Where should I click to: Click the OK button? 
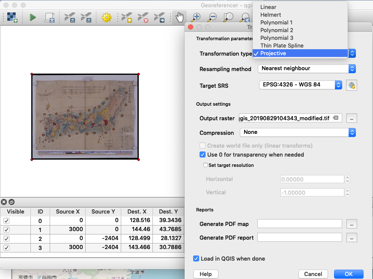pyautogui.click(x=349, y=274)
